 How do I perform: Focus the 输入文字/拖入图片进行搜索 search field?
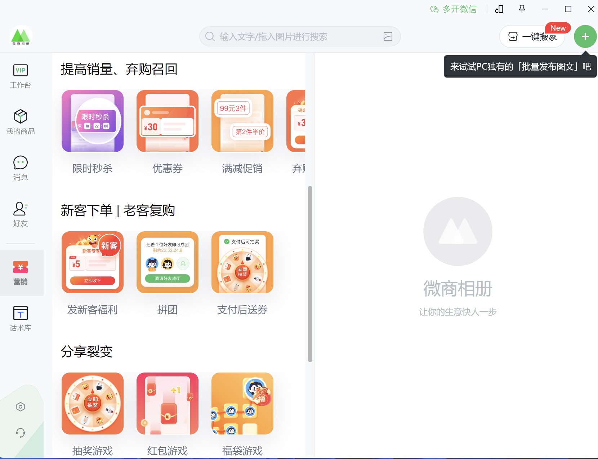(300, 36)
